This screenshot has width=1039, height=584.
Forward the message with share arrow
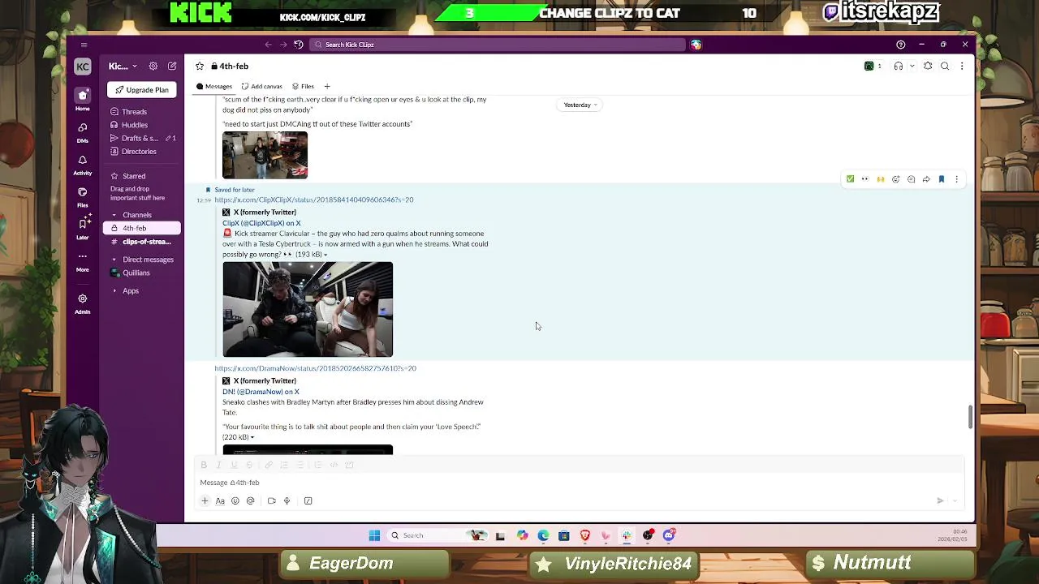926,179
